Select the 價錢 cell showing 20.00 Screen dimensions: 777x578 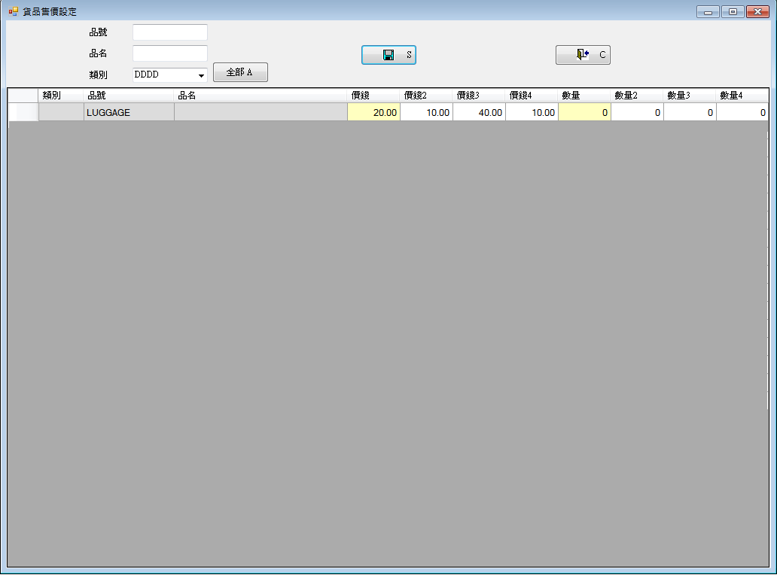click(x=373, y=112)
